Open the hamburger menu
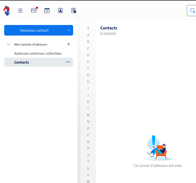196x183 pixels. pyautogui.click(x=20, y=11)
